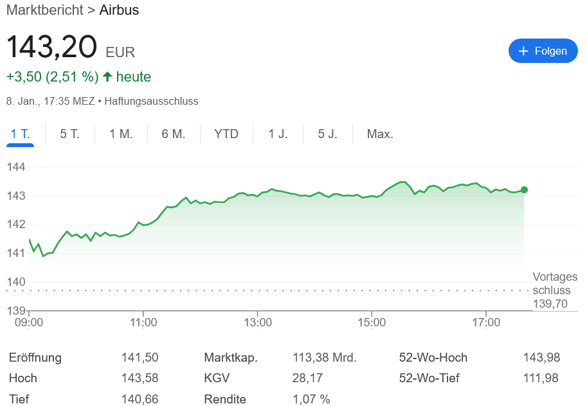587x406 pixels.
Task: Click the green up arrow beside heute
Action: pos(107,77)
